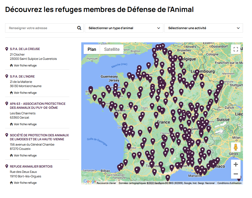Toggle fullscreen map view
This screenshot has height=198, width=252.
coord(236,49)
